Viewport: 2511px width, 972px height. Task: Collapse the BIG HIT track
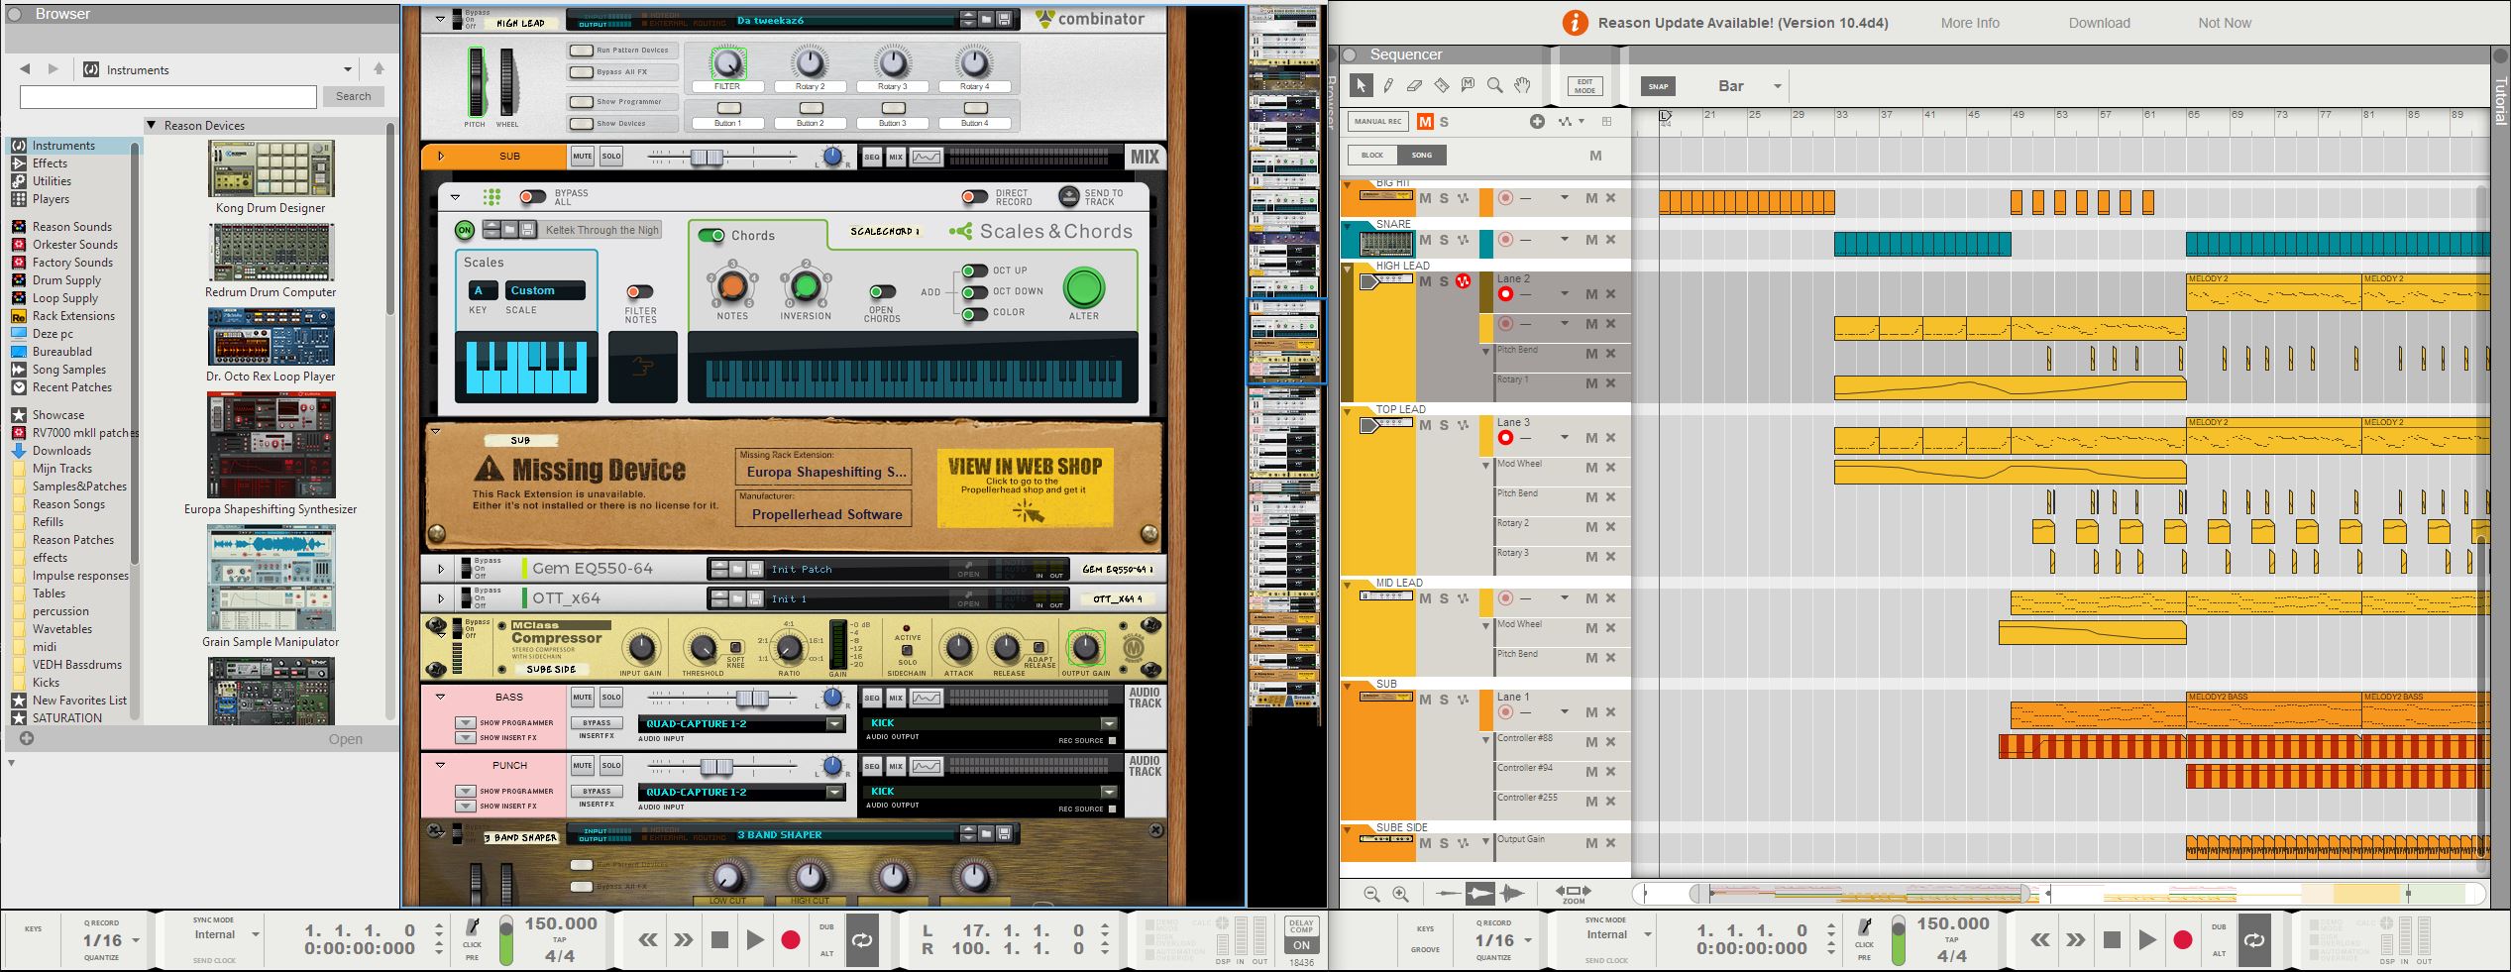(x=1348, y=185)
